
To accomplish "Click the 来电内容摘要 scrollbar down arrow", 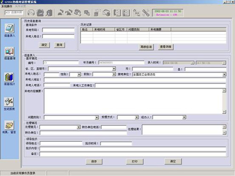I will coord(224,112).
